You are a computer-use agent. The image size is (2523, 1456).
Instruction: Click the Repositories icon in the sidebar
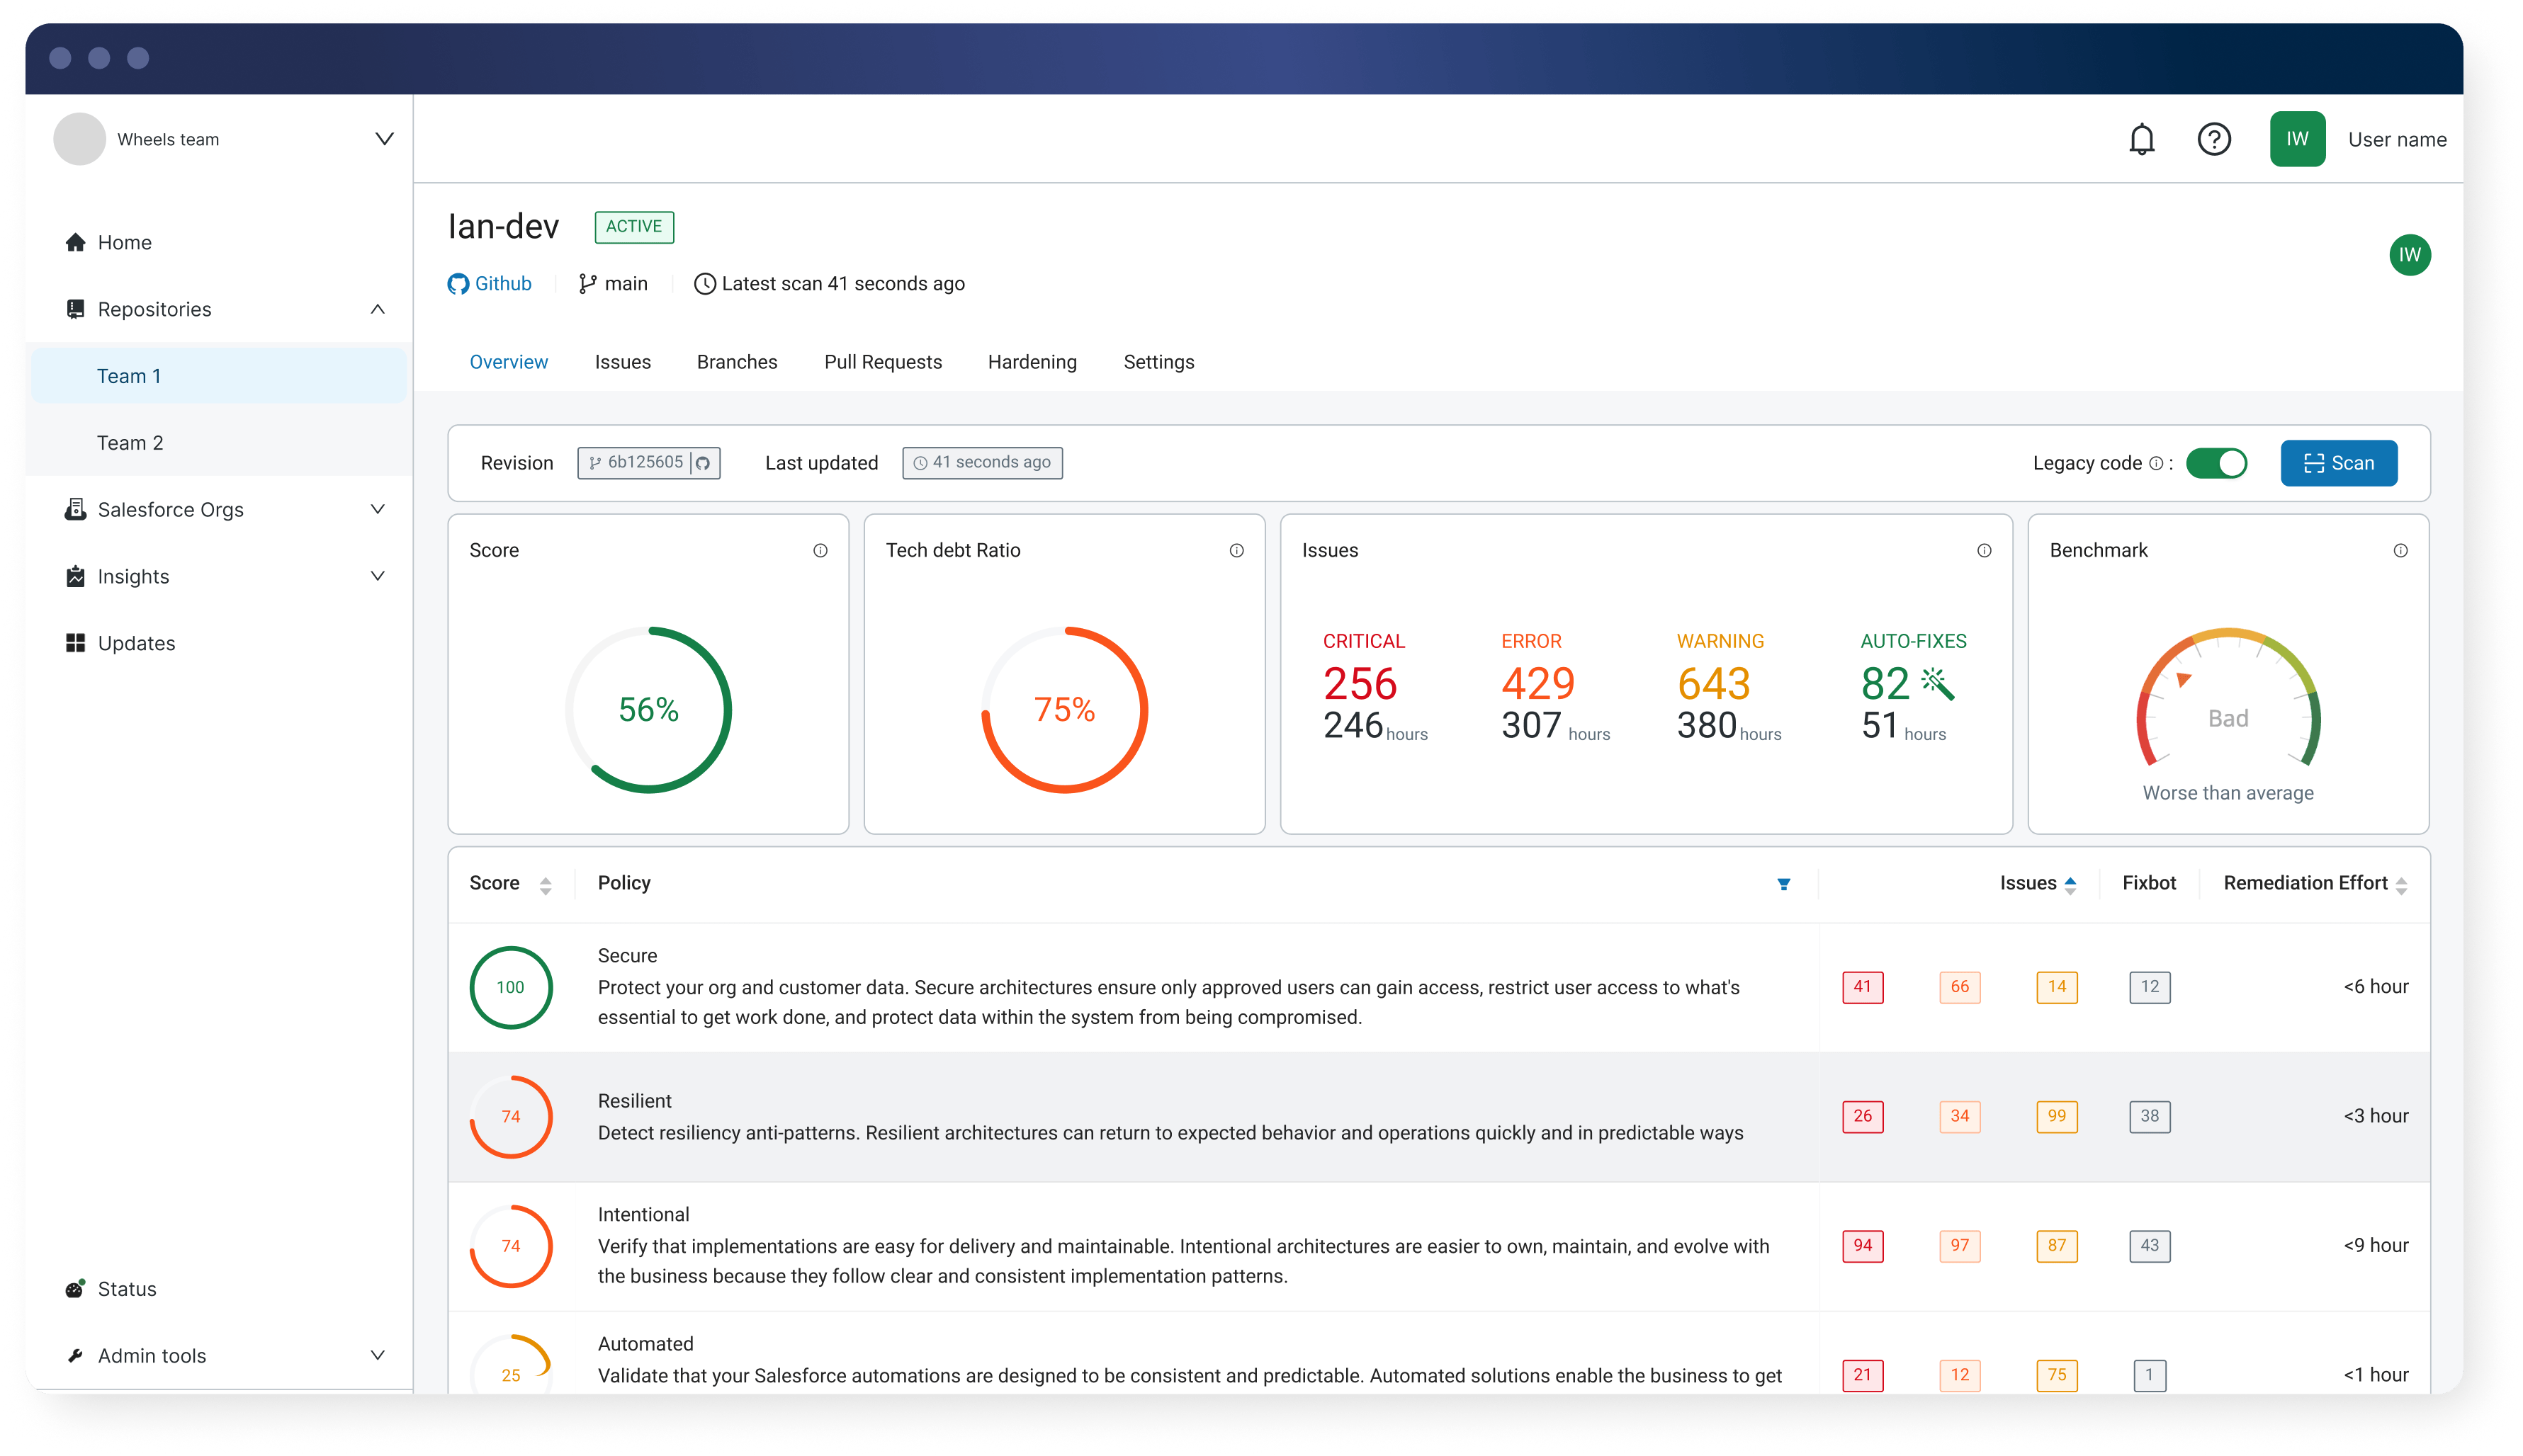click(x=75, y=308)
